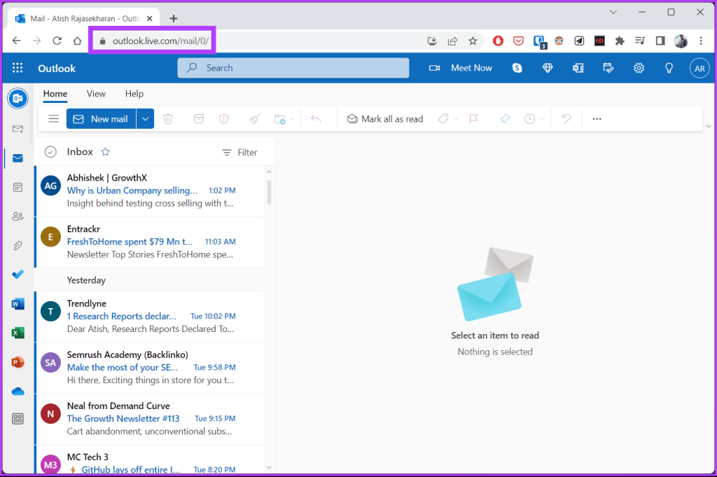Click the Report junk shield icon
Image resolution: width=717 pixels, height=477 pixels.
tap(223, 119)
